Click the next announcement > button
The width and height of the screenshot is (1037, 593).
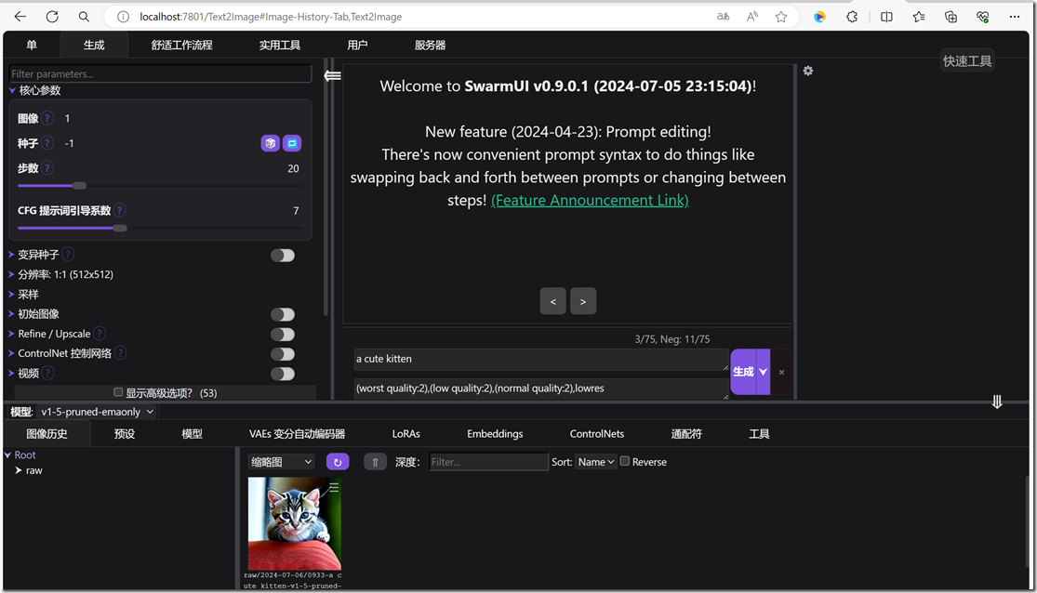pos(582,301)
